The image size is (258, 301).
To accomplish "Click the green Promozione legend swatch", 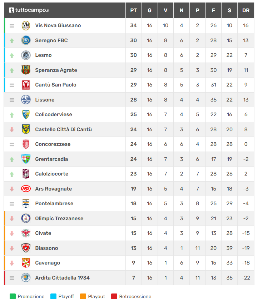I will (x=13, y=296).
